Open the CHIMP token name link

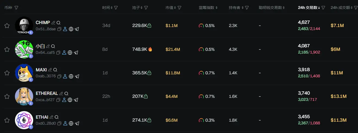click(43, 22)
